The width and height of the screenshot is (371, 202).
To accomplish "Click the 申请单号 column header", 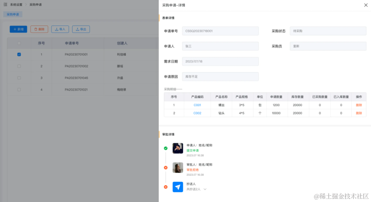I will pyautogui.click(x=72, y=43).
